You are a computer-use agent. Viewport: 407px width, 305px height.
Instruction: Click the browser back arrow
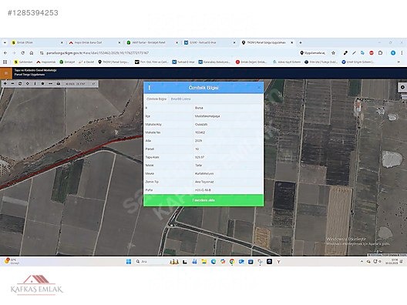click(5, 53)
